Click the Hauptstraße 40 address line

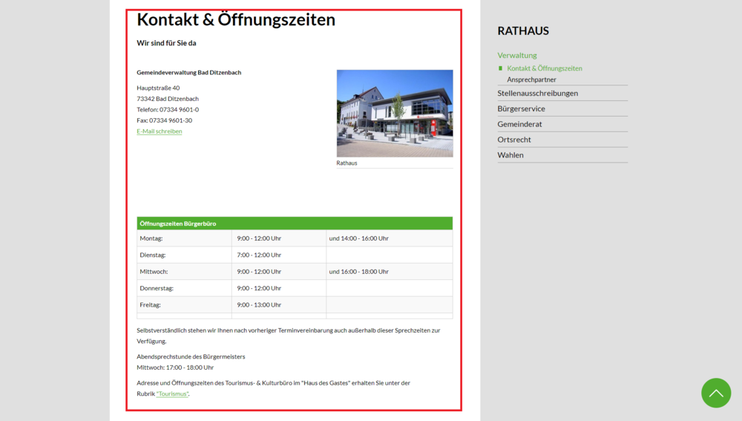point(158,88)
